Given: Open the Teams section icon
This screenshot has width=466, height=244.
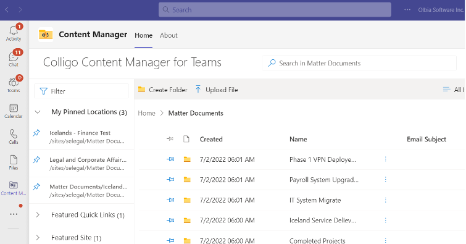Looking at the screenshot, I should 14,84.
